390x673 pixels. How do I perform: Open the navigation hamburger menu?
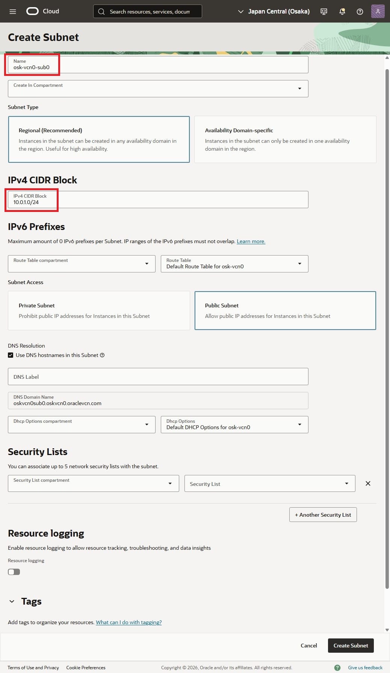[12, 11]
